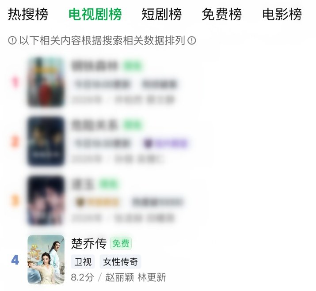Click info icon before 以下相关内容 notice

pos(12,40)
